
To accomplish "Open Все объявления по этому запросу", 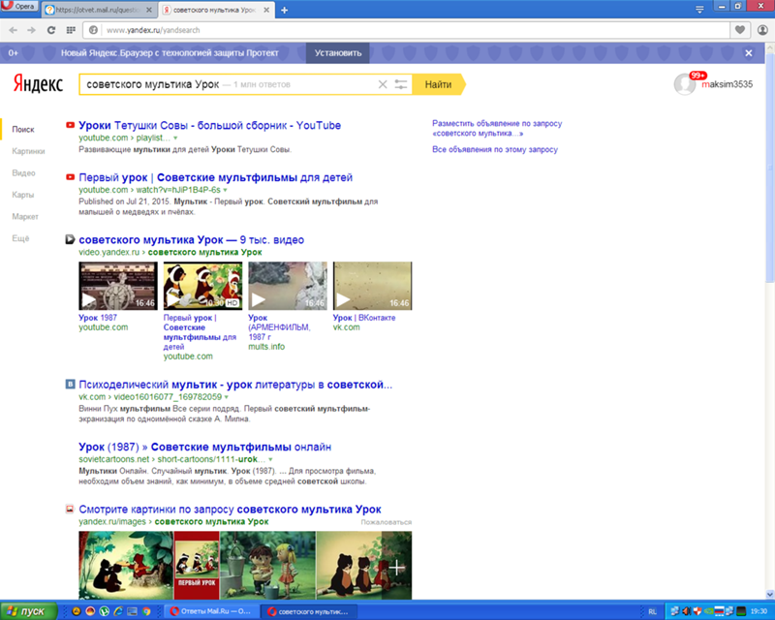I will tap(495, 149).
